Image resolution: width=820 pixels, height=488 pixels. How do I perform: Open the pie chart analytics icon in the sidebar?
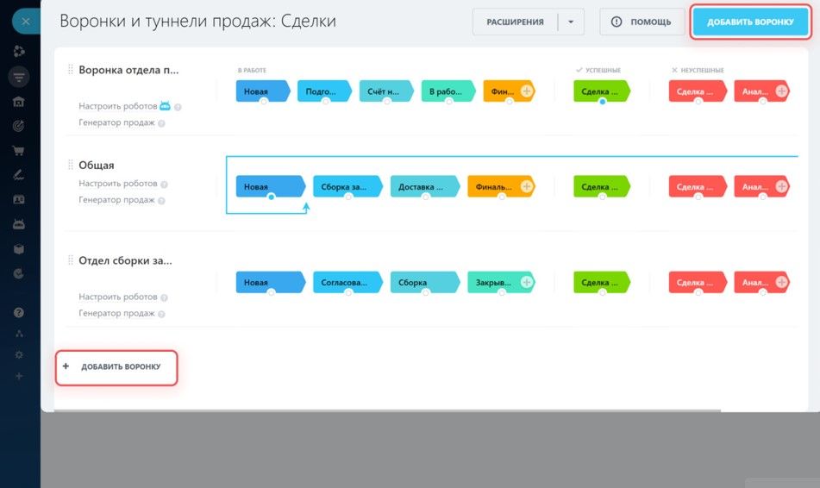tap(19, 273)
